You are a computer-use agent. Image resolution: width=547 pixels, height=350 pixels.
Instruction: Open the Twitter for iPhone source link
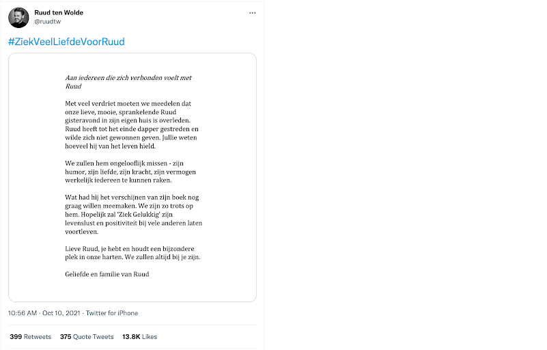112,313
